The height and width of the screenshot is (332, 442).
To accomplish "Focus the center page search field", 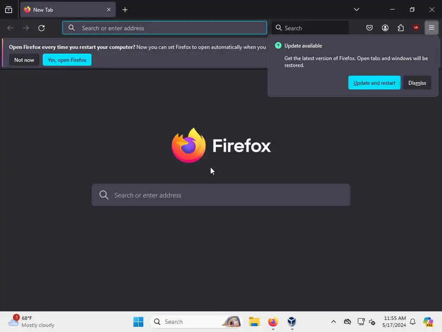I will [221, 195].
